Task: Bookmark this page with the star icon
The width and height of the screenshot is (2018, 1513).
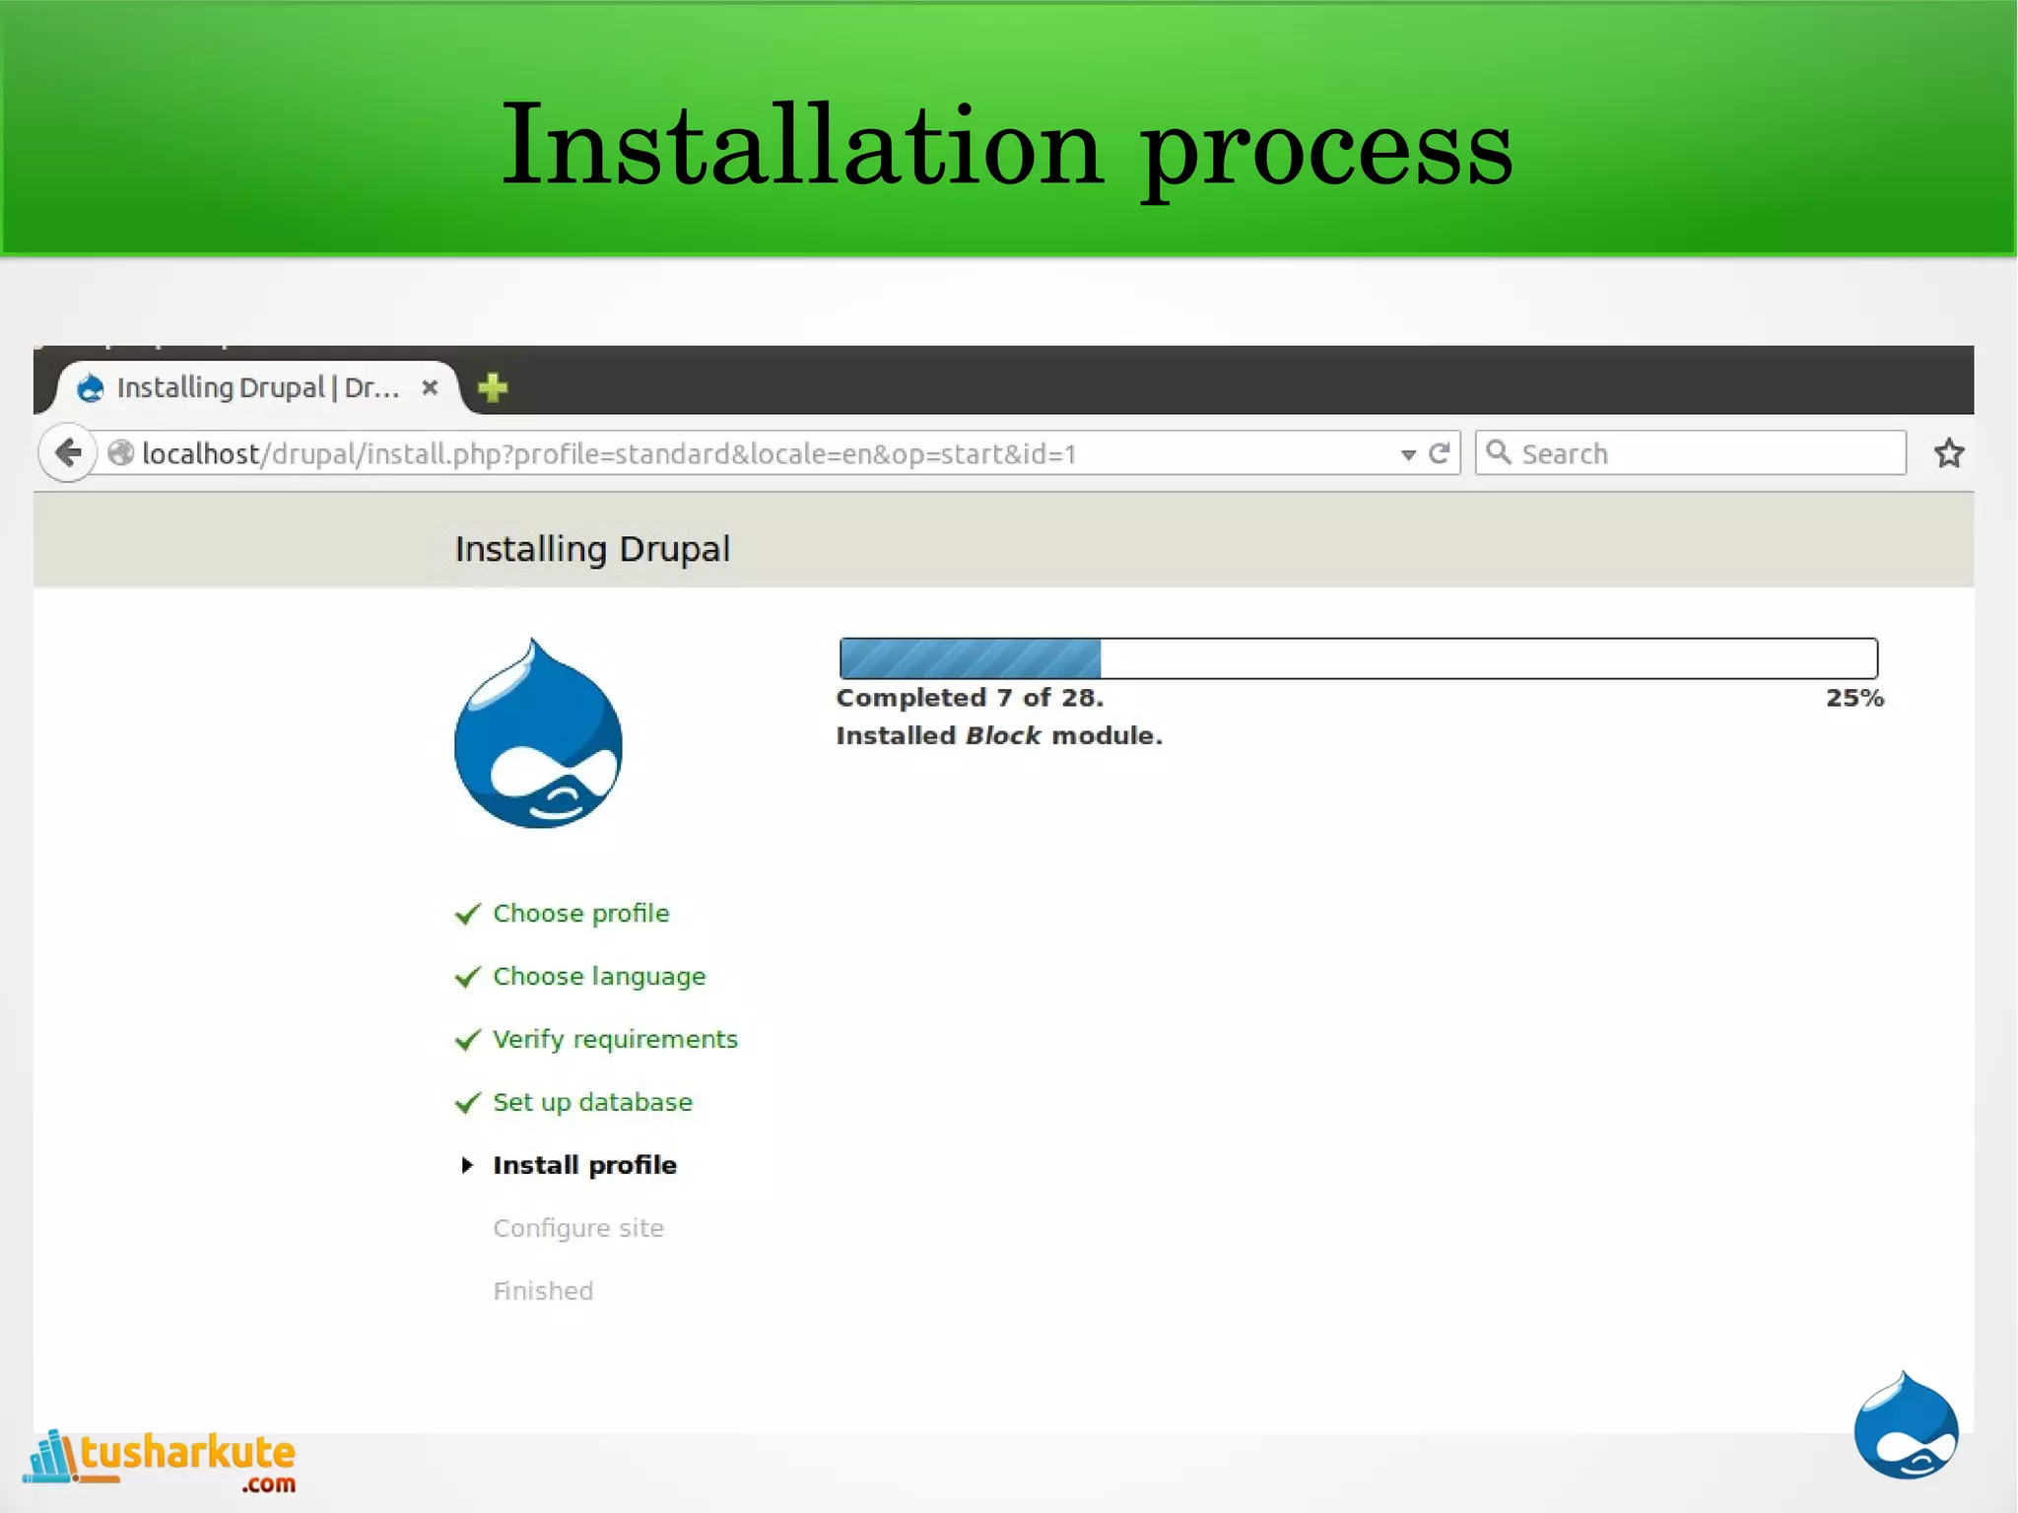Action: (x=1948, y=453)
